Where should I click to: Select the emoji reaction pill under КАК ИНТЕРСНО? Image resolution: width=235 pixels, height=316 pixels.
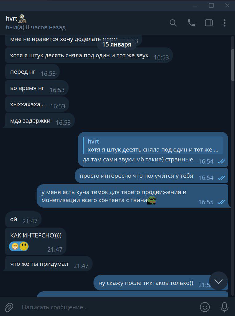pos(19,246)
